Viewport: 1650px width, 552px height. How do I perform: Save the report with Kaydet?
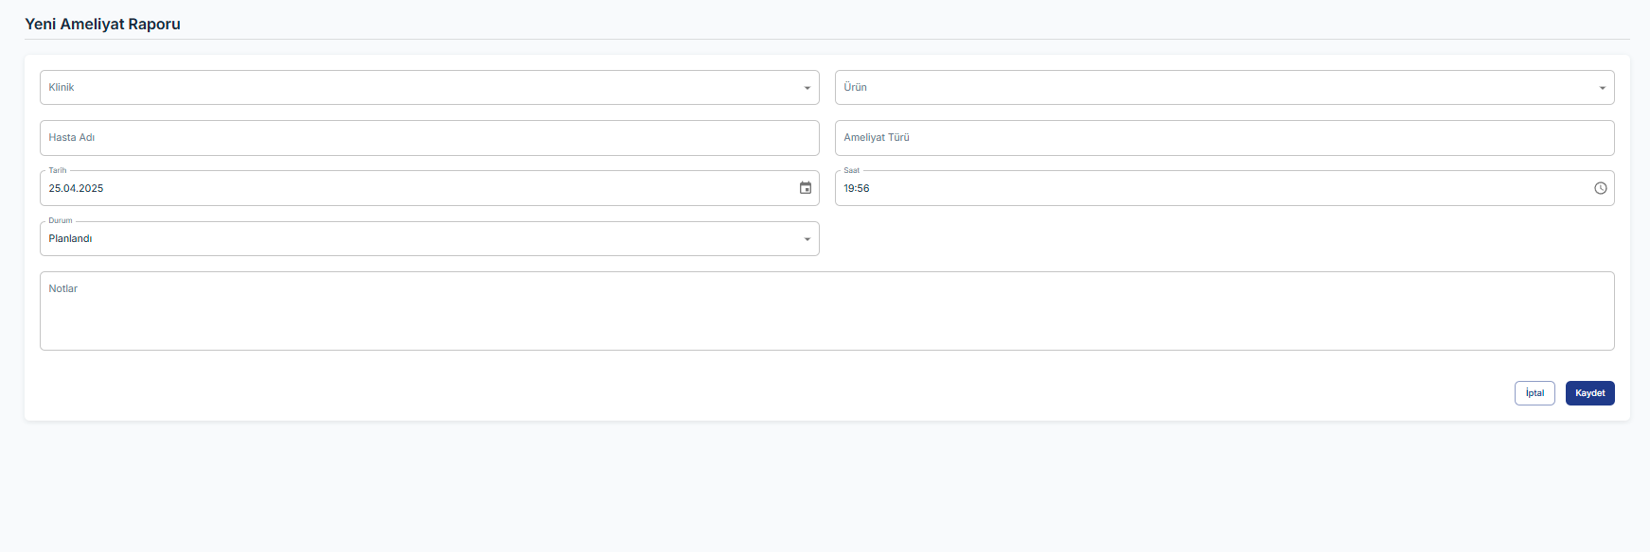[x=1589, y=393]
